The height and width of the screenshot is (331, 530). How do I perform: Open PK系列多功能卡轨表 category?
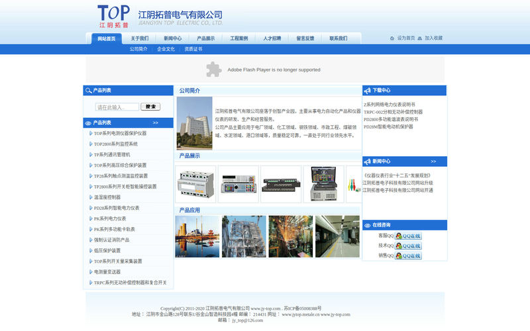115,229
